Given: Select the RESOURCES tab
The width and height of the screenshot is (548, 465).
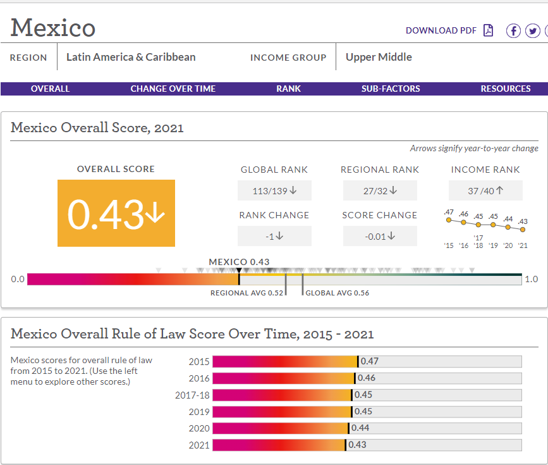Looking at the screenshot, I should [x=506, y=89].
